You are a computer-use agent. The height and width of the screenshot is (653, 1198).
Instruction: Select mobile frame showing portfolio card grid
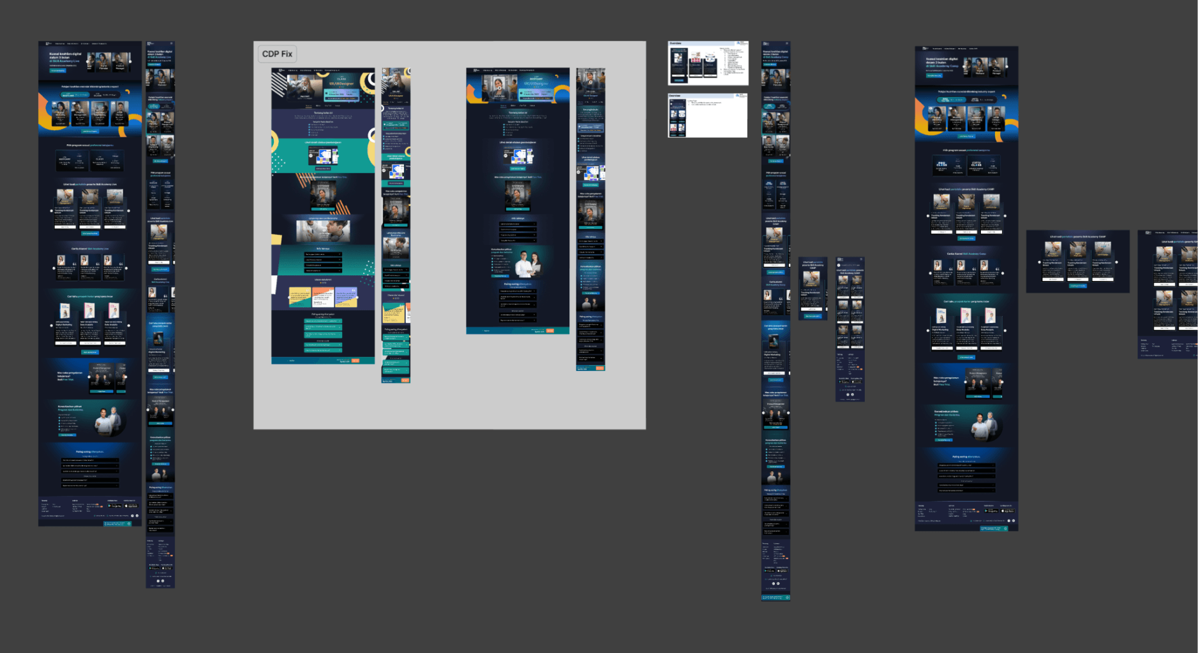[850, 329]
